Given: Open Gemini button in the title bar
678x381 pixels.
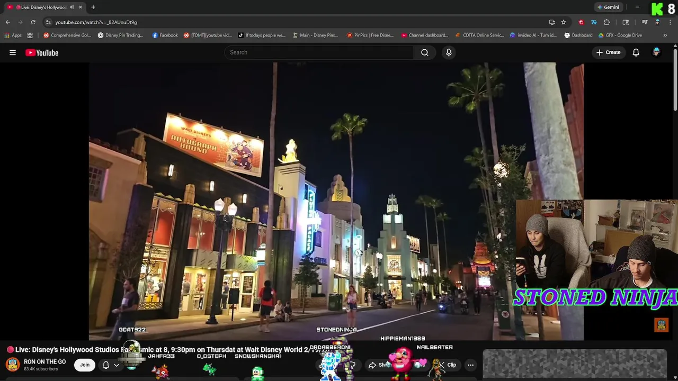Looking at the screenshot, I should (608, 7).
